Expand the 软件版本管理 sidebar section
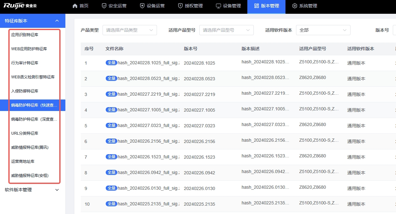The width and height of the screenshot is (396, 214). (x=57, y=190)
